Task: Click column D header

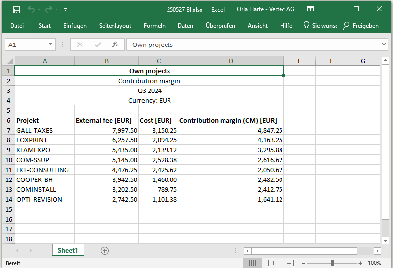Action: point(231,61)
